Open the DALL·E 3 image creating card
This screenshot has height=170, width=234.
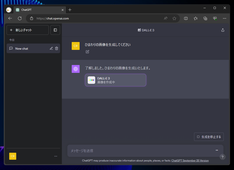click(x=116, y=80)
